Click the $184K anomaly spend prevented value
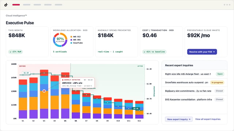234x131 pixels. coord(106,35)
